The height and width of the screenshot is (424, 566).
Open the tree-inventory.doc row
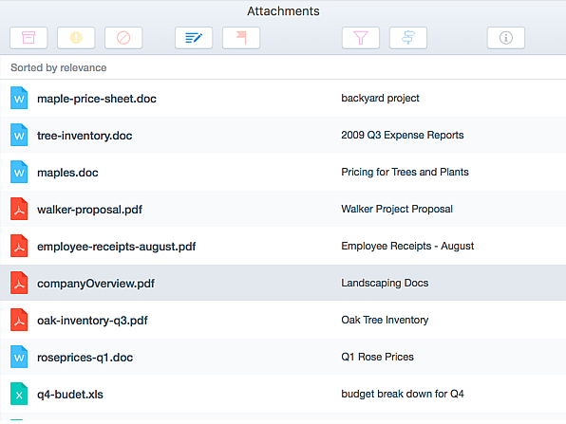[x=283, y=135]
